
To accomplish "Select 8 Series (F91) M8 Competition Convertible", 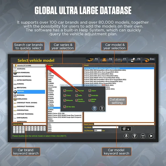I will pos(105,70).
